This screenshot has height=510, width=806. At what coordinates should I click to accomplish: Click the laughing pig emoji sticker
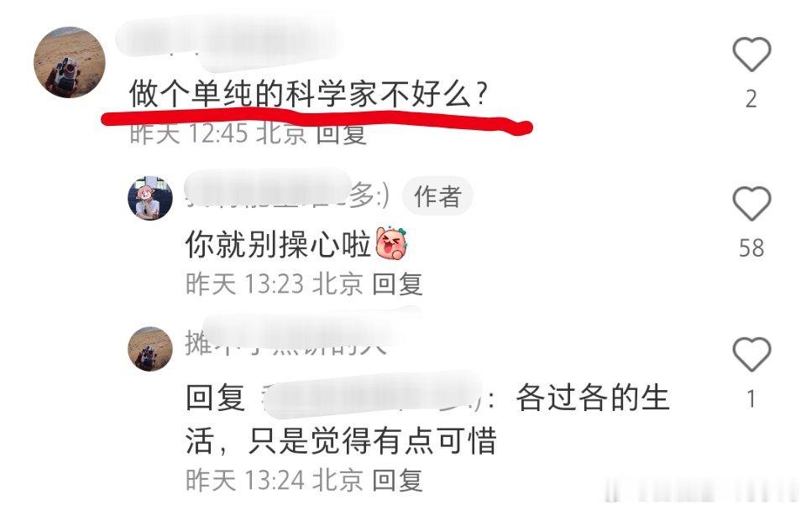coord(392,242)
